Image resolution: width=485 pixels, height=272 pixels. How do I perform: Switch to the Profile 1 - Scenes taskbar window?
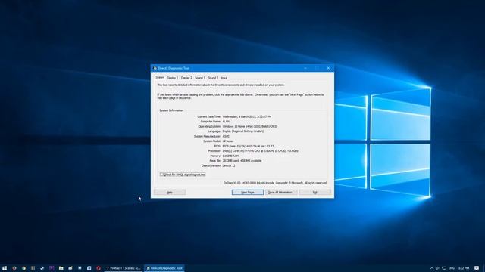(x=124, y=268)
